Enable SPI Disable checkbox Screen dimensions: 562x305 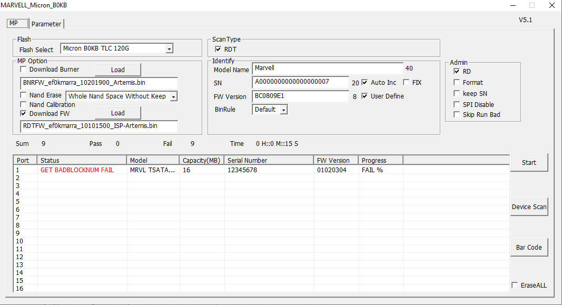(457, 104)
